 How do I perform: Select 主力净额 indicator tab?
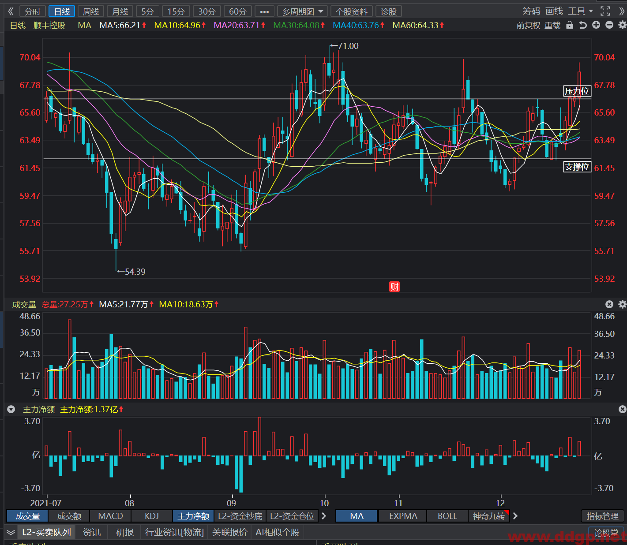[193, 516]
